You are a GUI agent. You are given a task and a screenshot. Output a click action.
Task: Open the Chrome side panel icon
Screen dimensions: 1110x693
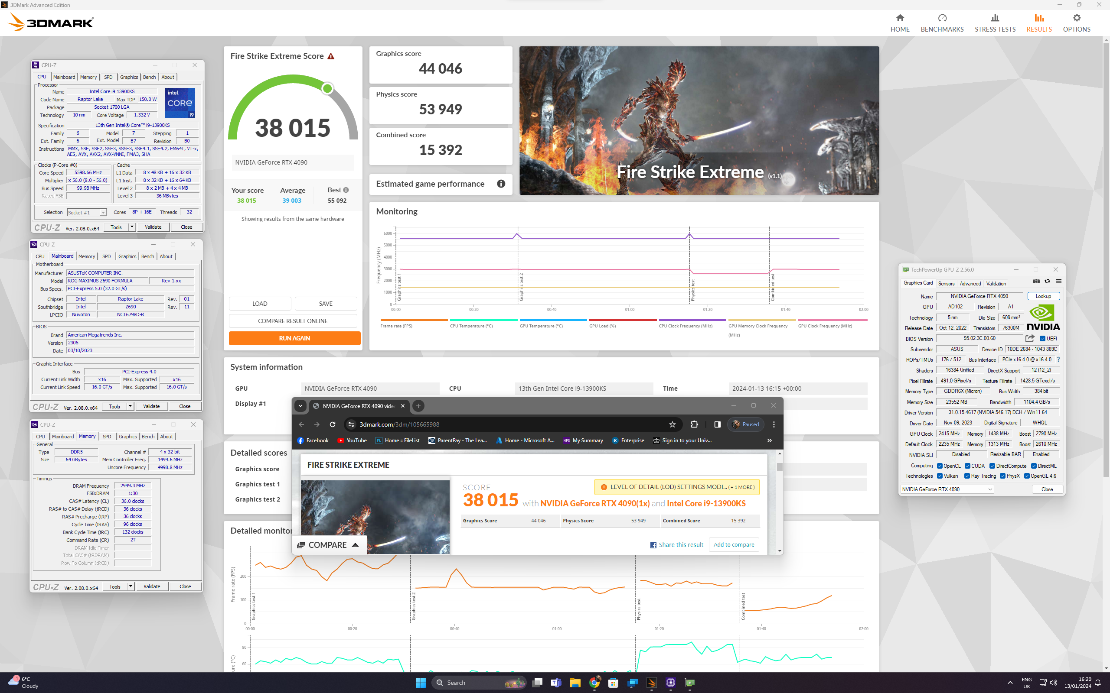click(x=717, y=424)
